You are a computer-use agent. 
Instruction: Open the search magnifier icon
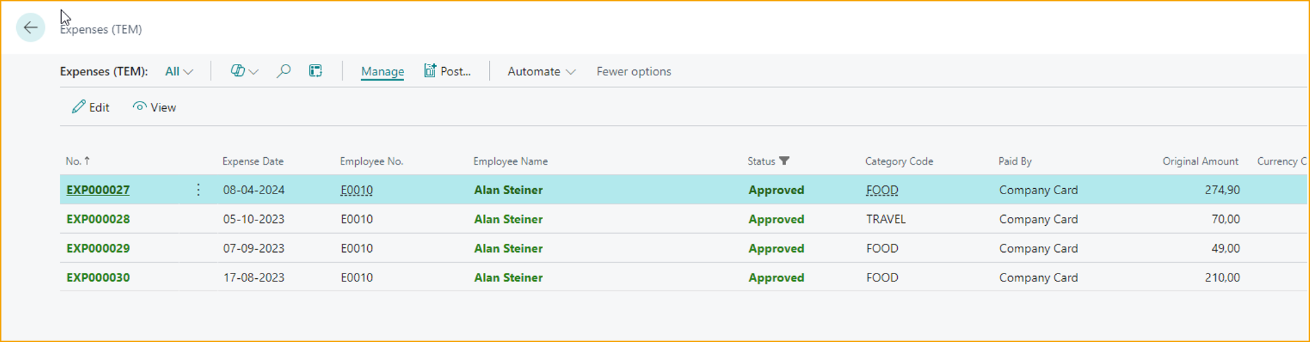284,71
